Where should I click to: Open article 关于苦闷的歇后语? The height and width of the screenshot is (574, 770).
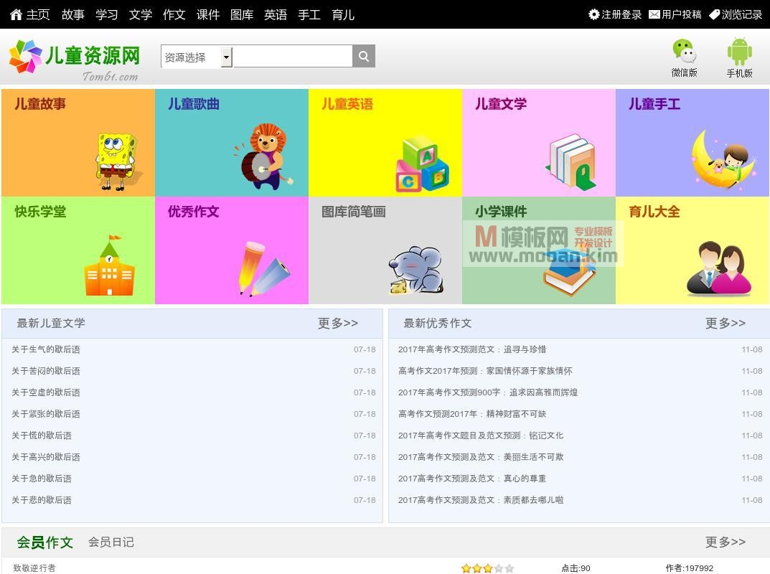click(x=46, y=371)
